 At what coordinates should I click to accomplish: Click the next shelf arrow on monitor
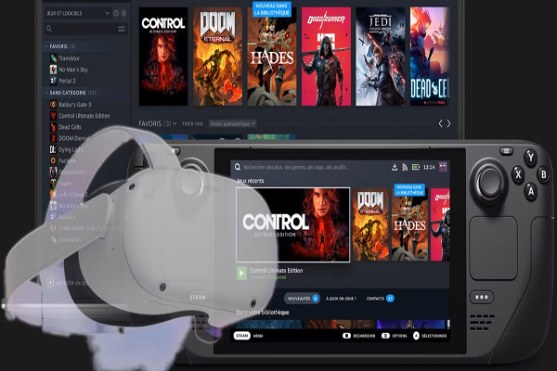tap(449, 123)
